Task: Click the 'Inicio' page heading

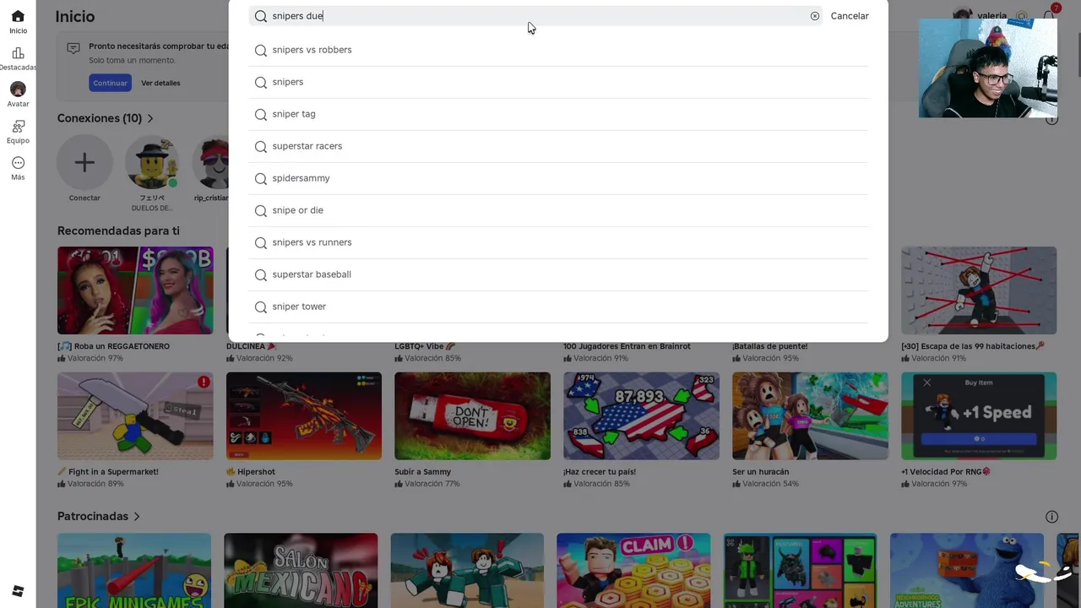Action: point(75,16)
